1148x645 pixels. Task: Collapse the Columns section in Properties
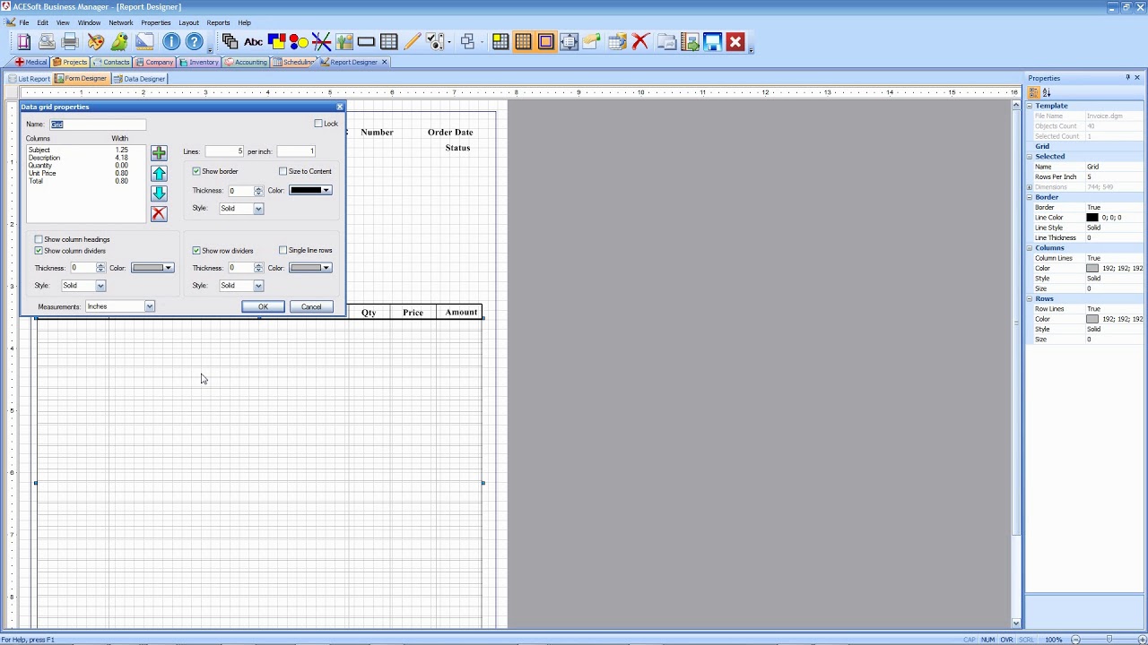(1030, 248)
